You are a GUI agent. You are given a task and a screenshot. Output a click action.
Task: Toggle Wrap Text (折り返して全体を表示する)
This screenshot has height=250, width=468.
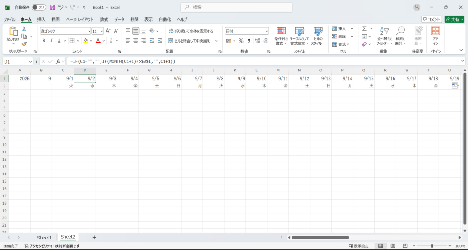[191, 31]
